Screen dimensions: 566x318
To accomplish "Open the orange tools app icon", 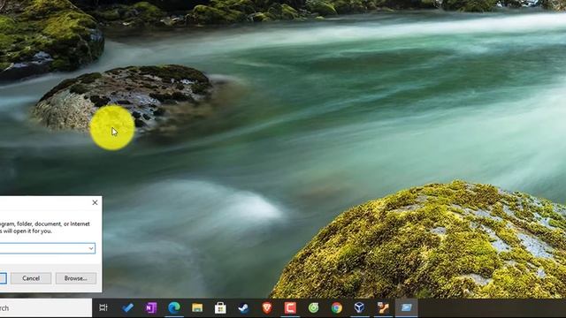I will coord(383,307).
